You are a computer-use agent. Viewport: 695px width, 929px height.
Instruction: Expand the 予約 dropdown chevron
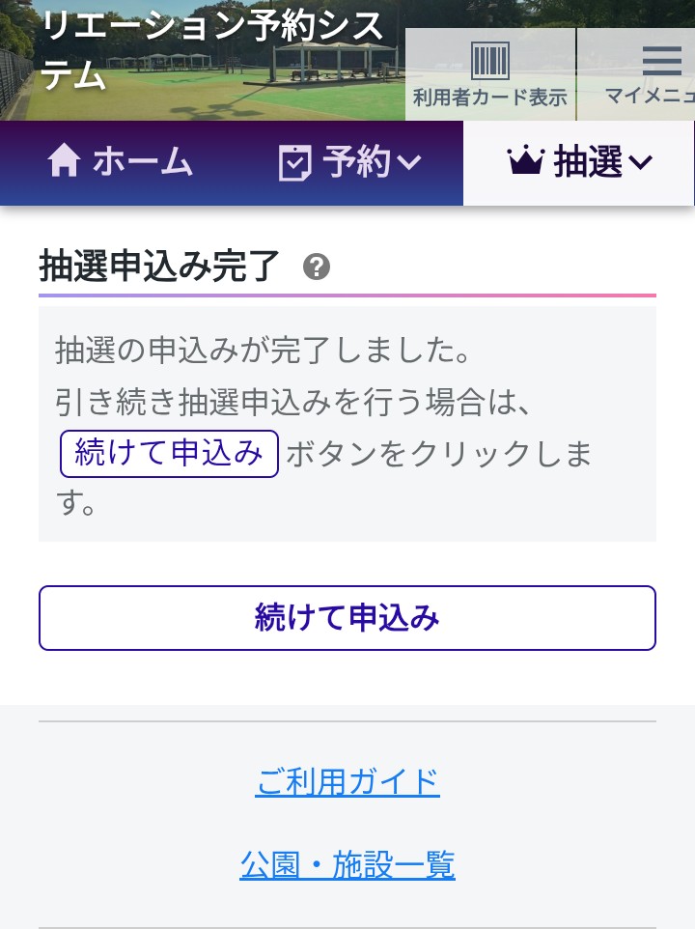(409, 163)
